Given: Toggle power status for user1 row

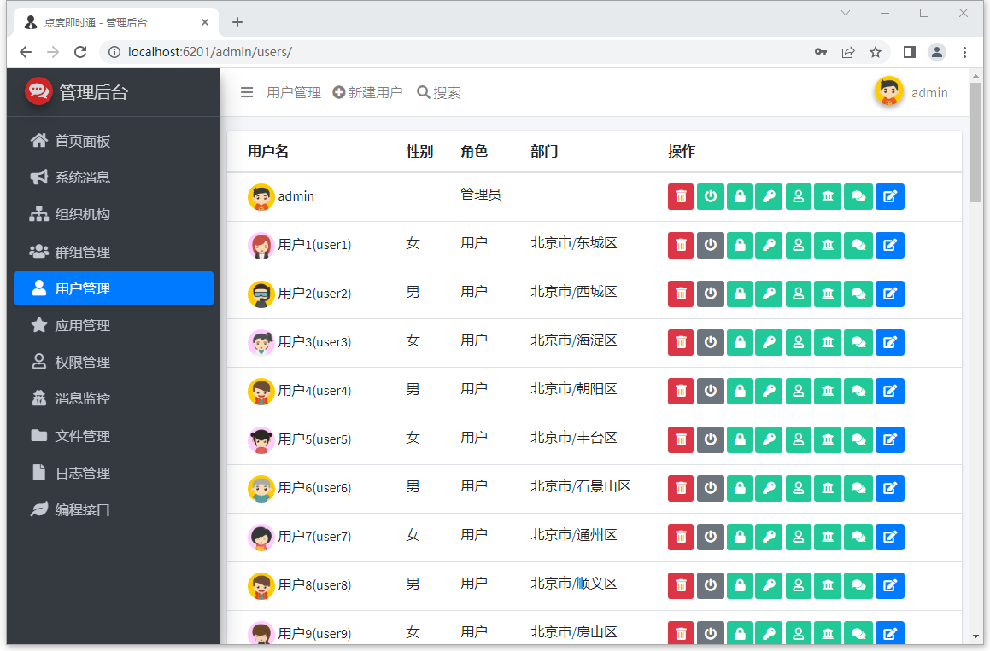Looking at the screenshot, I should tap(711, 245).
